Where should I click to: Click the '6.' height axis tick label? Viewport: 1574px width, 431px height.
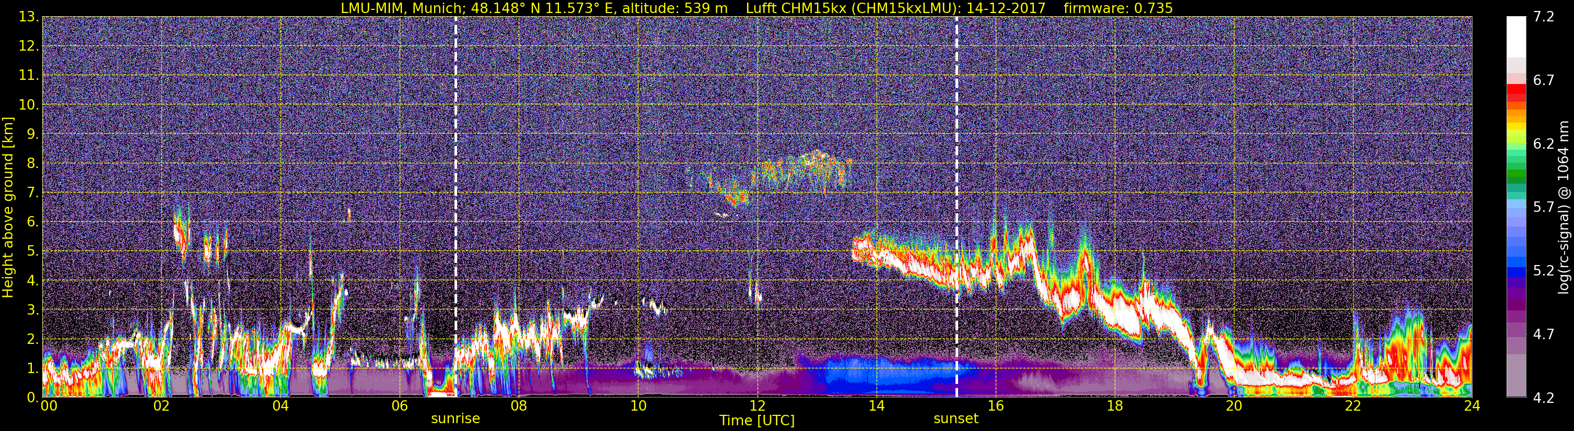tap(33, 222)
